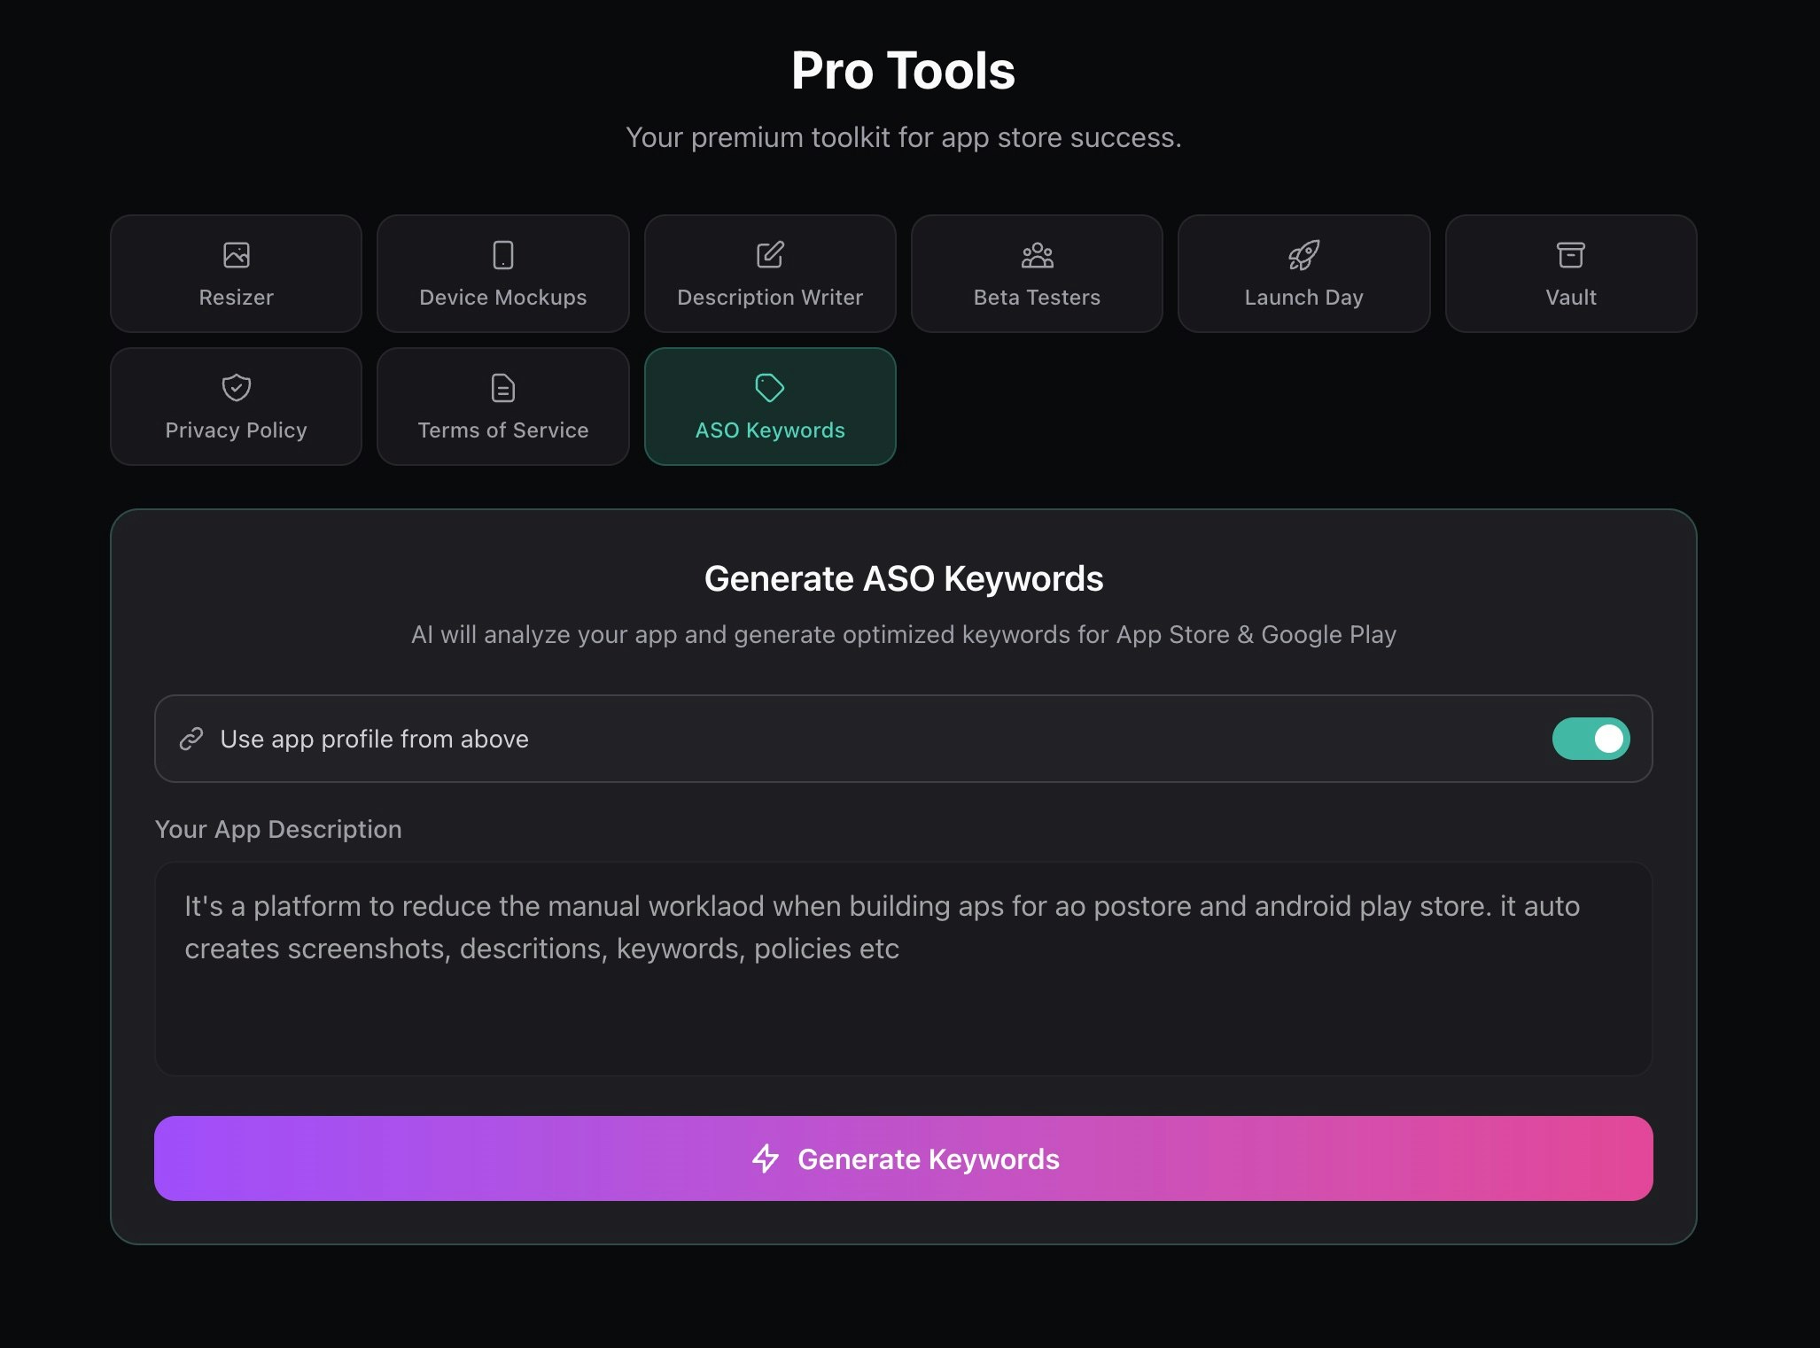The height and width of the screenshot is (1348, 1820).
Task: Click the pencil icon for Description Writer
Action: 769,254
